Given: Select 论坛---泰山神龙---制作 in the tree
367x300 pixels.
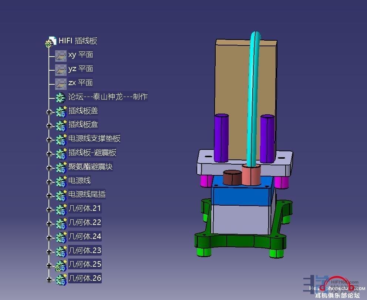Looking at the screenshot, I should pos(108,97).
